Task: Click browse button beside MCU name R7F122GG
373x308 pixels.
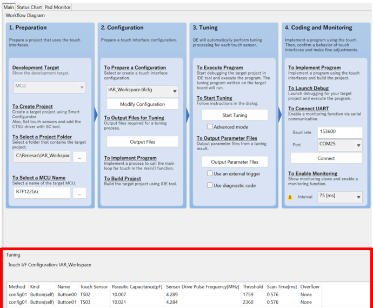Action: point(79,193)
